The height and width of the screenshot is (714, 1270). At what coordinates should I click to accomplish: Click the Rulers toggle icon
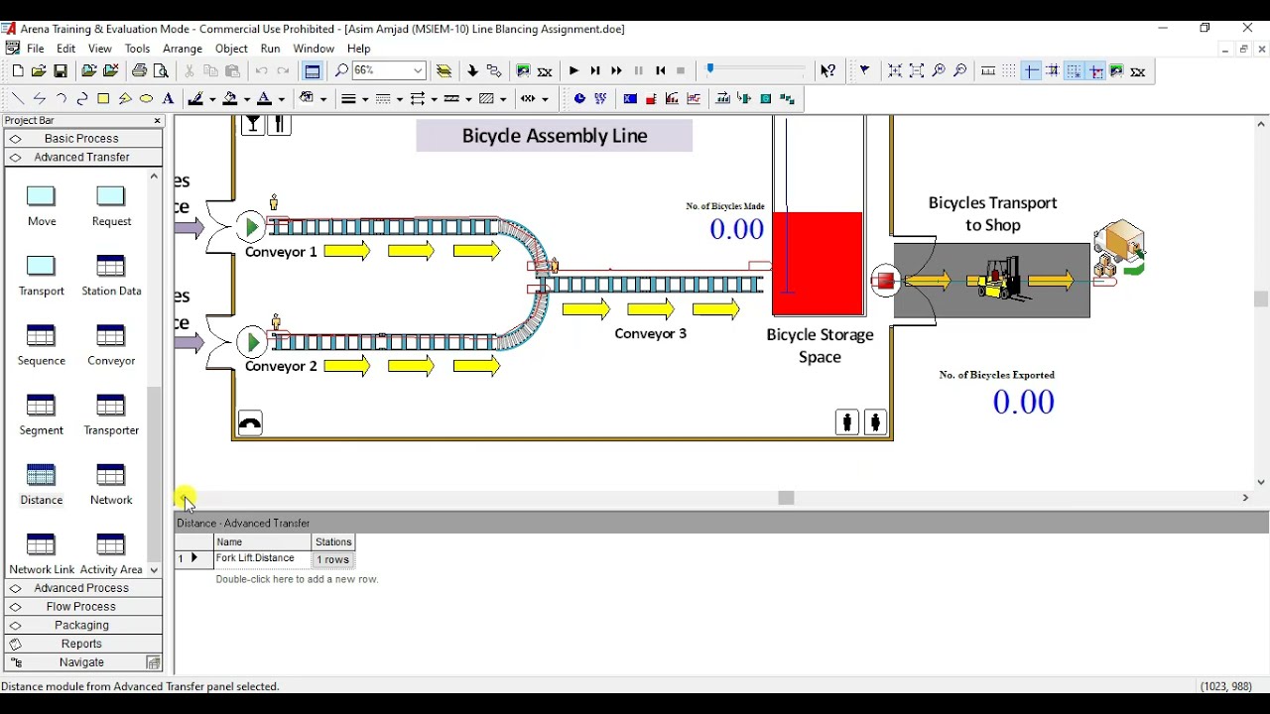point(988,71)
